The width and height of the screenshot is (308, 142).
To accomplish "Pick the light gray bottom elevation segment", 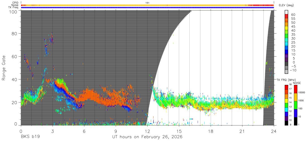I will coord(286,72).
